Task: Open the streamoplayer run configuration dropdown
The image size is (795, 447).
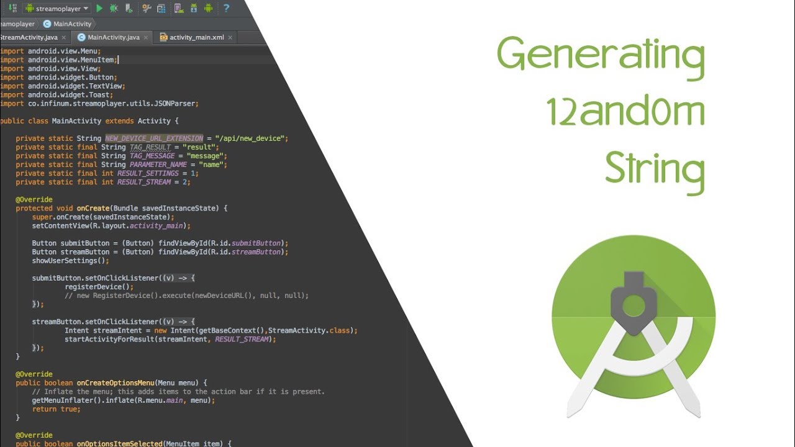Action: point(57,9)
